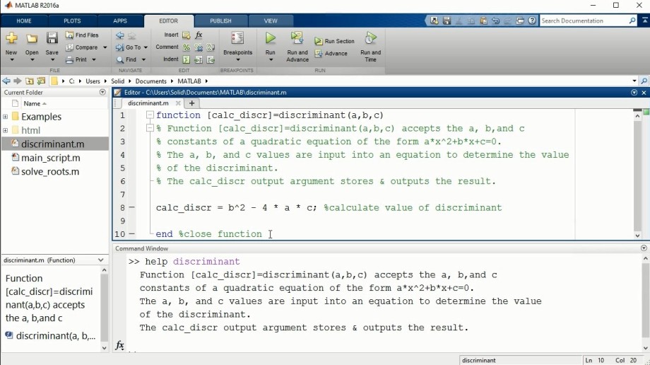650x365 pixels.
Task: Expand the Examples folder tree node
Action: pyautogui.click(x=6, y=117)
